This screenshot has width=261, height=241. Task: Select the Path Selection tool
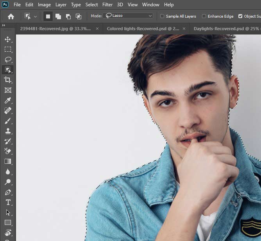point(8,212)
